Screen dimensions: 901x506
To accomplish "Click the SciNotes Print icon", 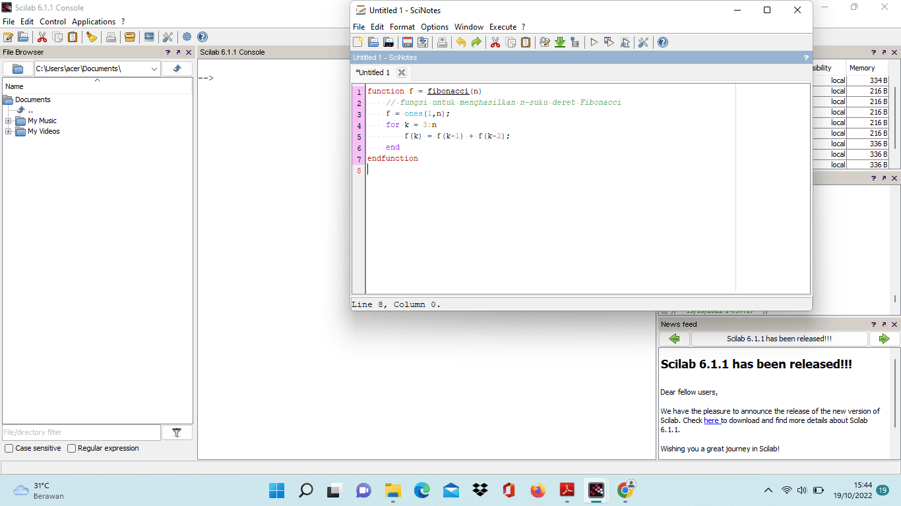I will [x=442, y=42].
